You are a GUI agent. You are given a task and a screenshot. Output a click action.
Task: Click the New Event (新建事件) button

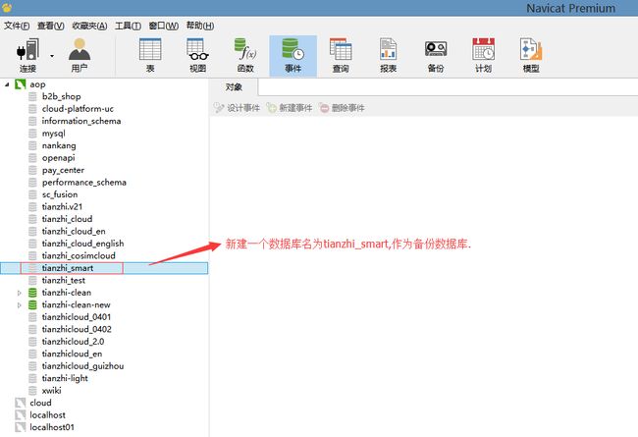(x=289, y=108)
